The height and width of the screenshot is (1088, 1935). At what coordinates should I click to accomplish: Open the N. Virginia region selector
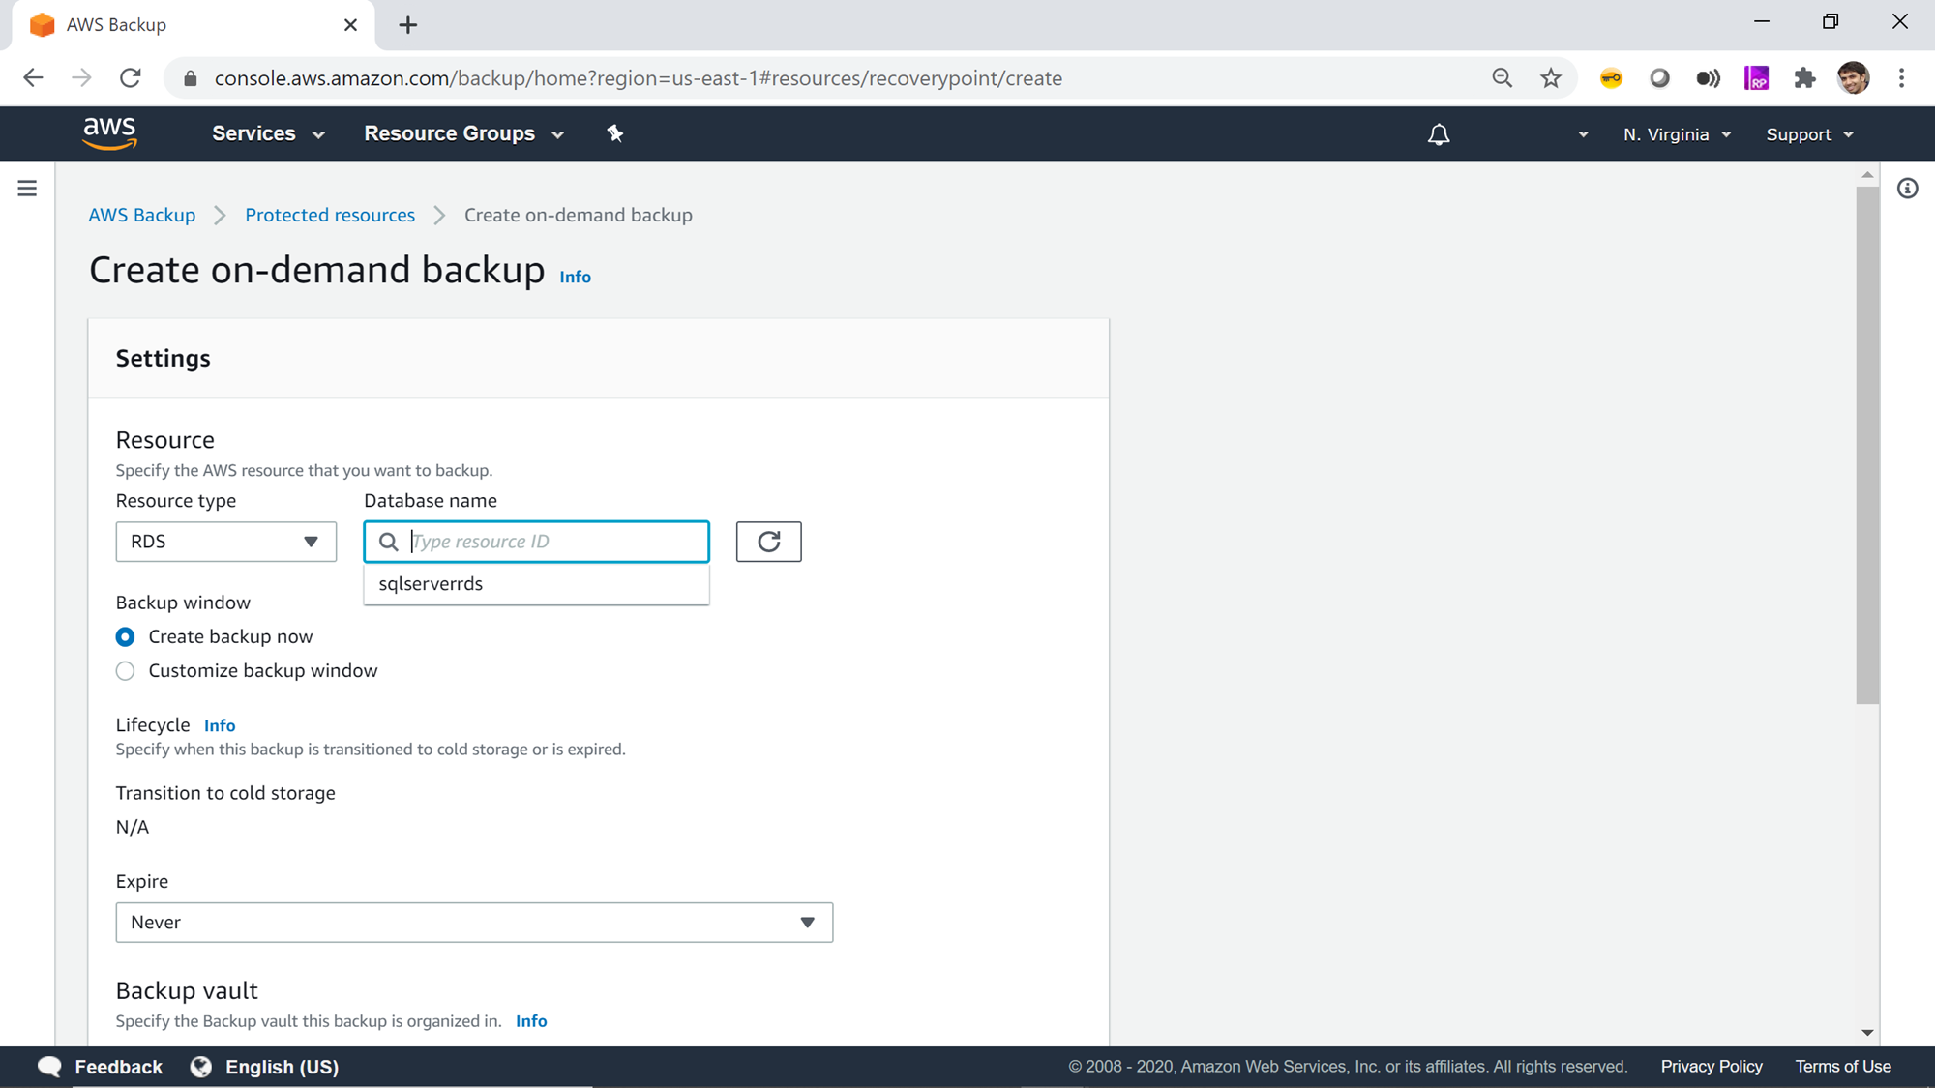pyautogui.click(x=1677, y=134)
